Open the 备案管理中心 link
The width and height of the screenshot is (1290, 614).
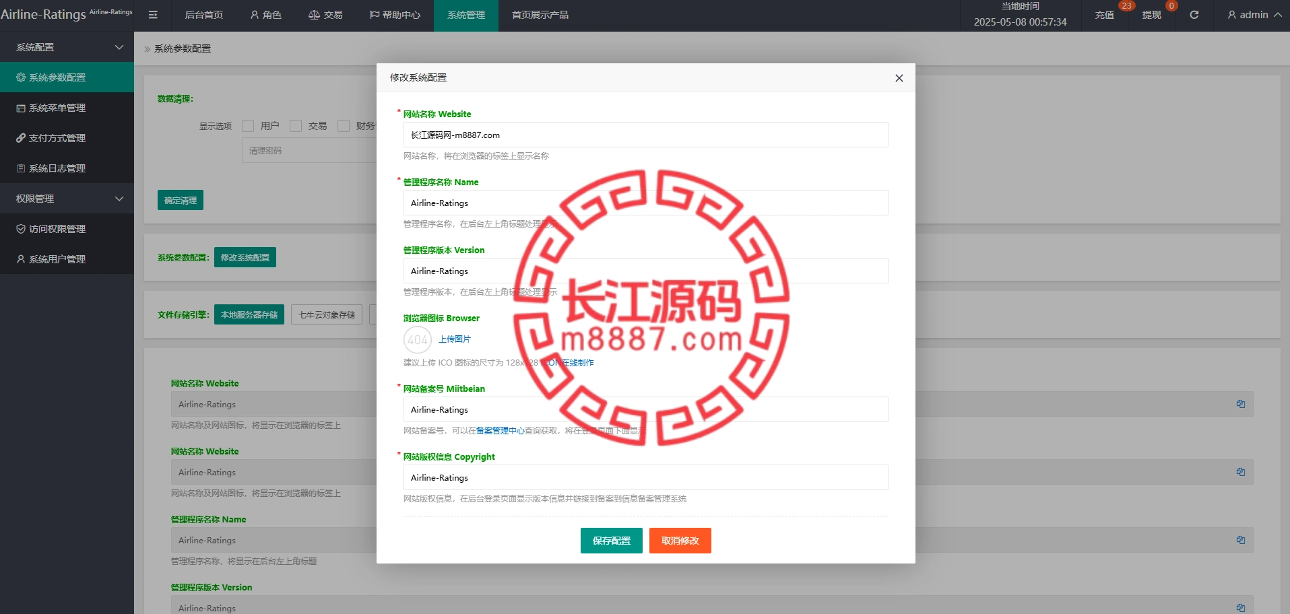tap(500, 431)
